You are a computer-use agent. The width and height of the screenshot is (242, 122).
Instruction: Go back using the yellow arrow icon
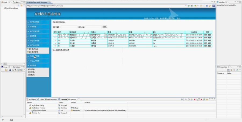[201, 6]
